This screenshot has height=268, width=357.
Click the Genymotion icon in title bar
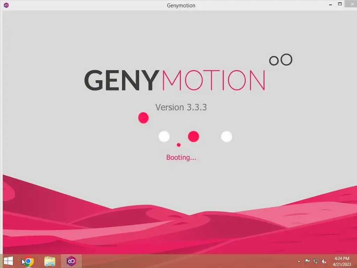pyautogui.click(x=6, y=5)
